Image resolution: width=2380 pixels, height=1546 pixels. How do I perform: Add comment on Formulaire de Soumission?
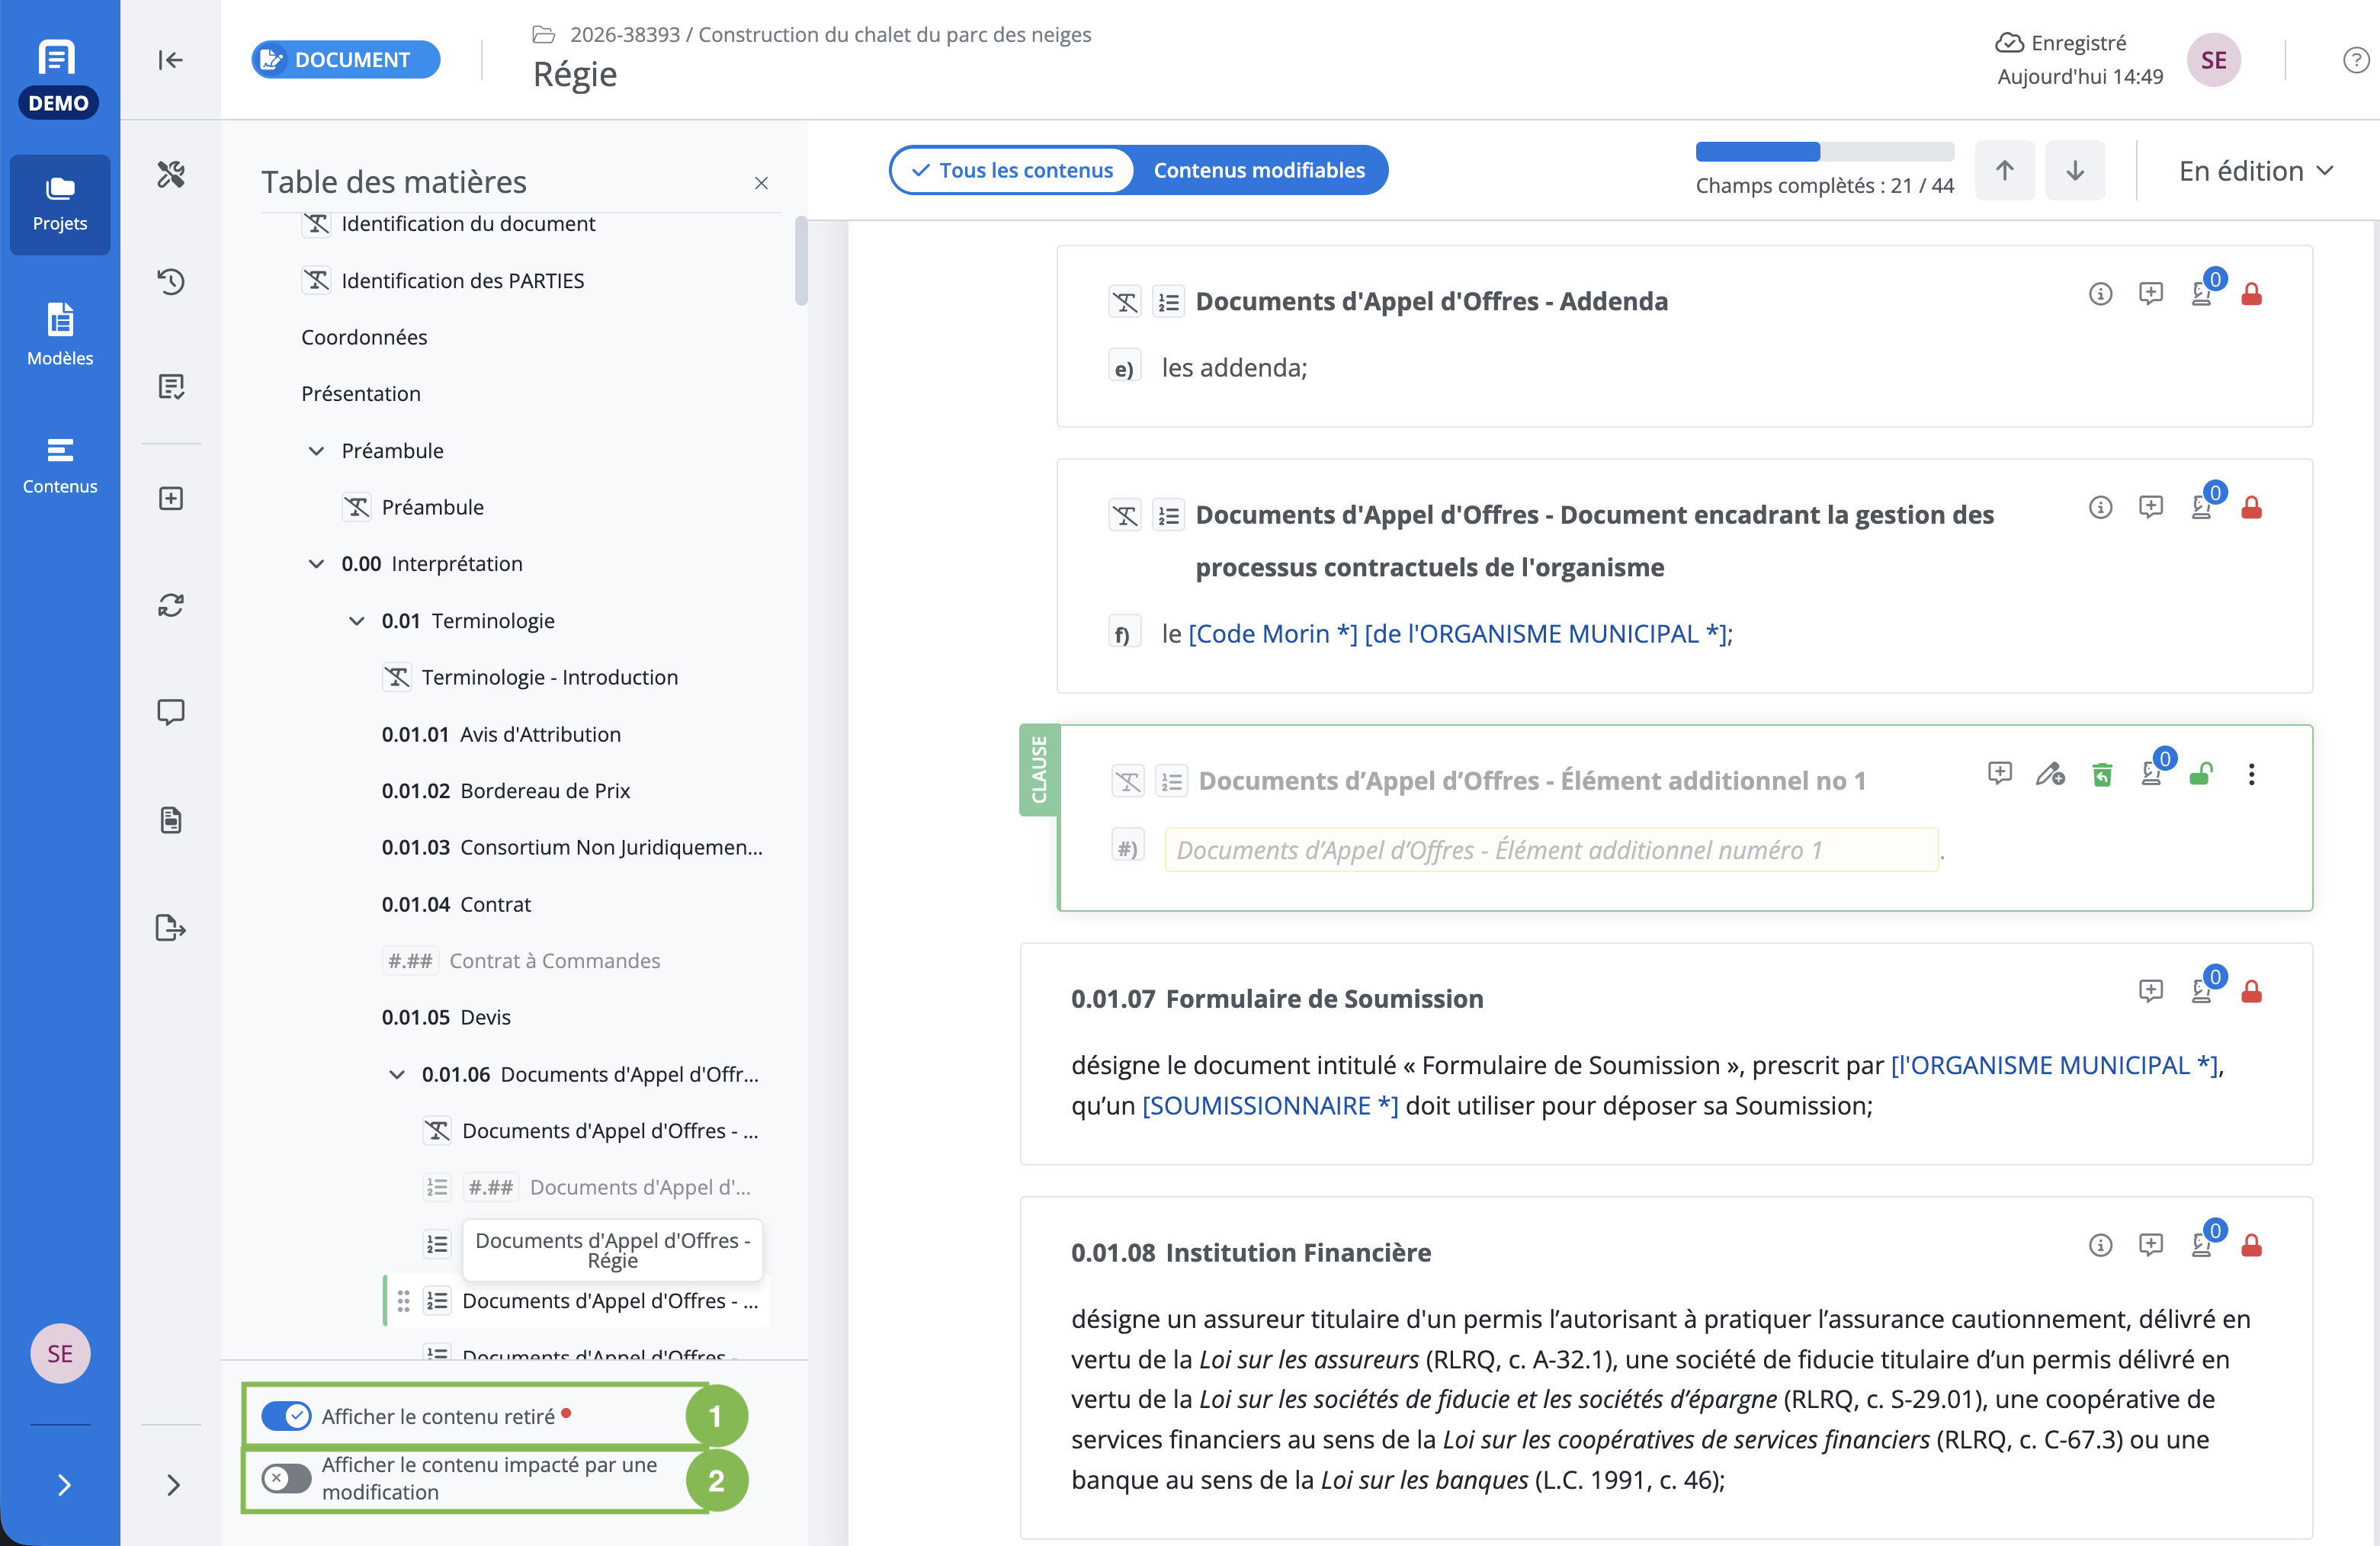(2150, 991)
